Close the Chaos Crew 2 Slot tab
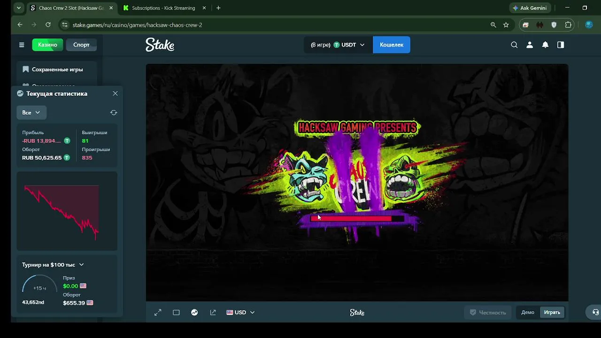This screenshot has width=601, height=338. coord(111,8)
